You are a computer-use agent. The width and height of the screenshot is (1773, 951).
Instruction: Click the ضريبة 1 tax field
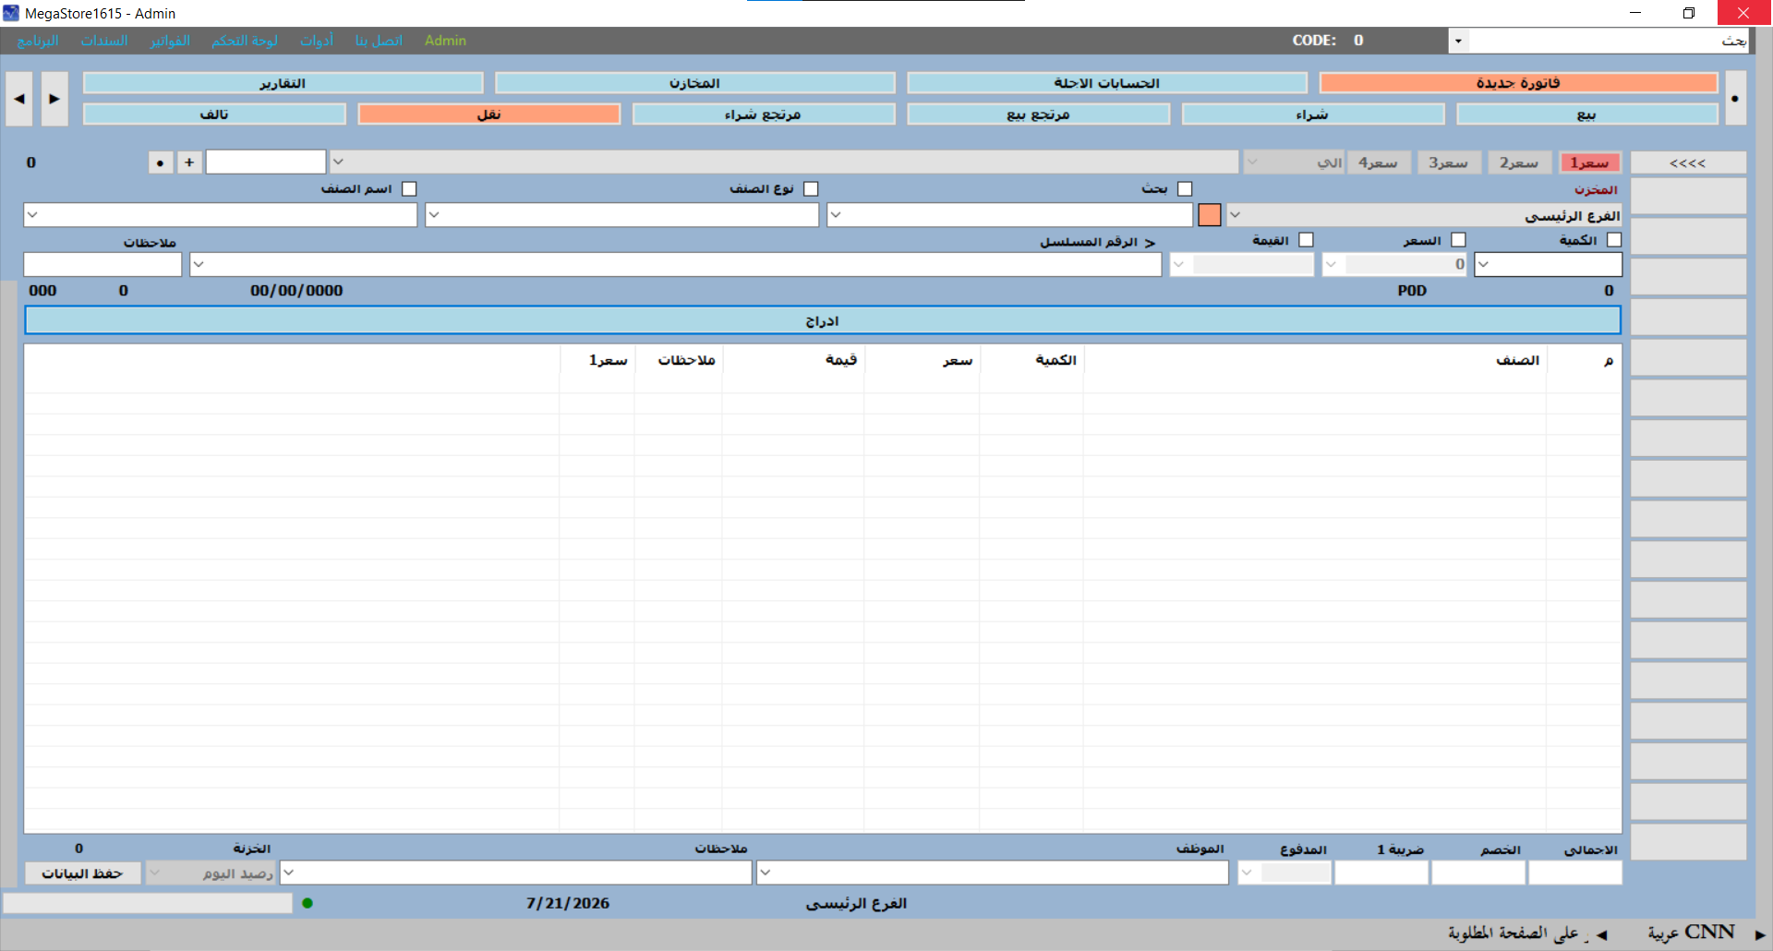click(x=1381, y=873)
